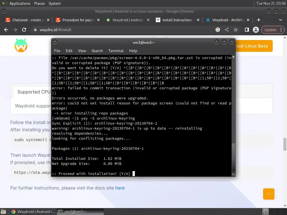Viewport: 287px width, 215px height.
Task: Switch to Waydroid Chrome taskbar item
Action: tap(33, 212)
